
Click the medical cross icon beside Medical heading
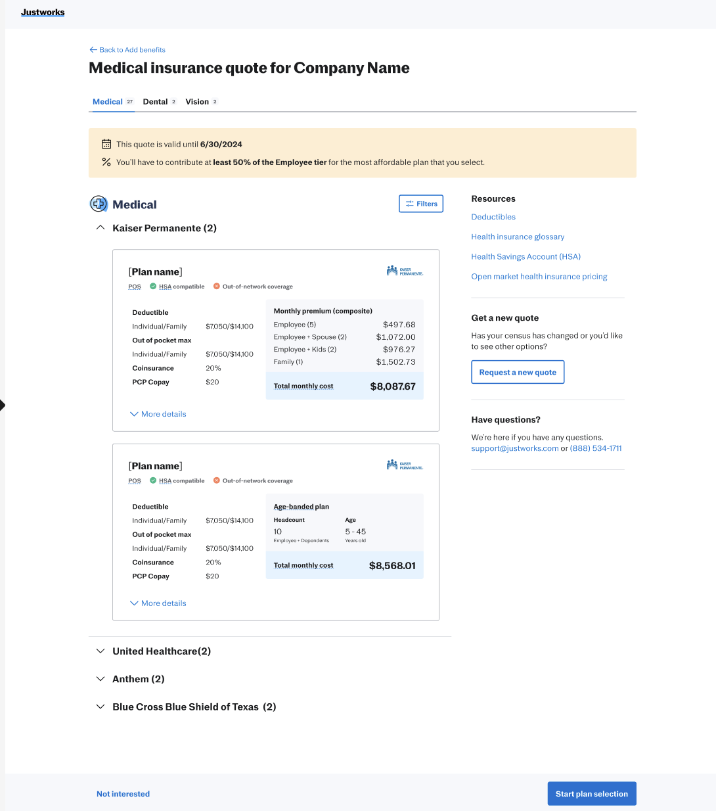tap(99, 204)
